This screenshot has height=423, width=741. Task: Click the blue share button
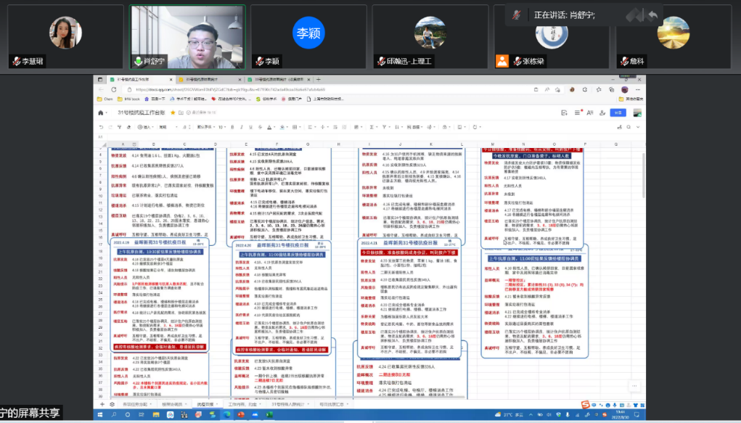pyautogui.click(x=618, y=112)
